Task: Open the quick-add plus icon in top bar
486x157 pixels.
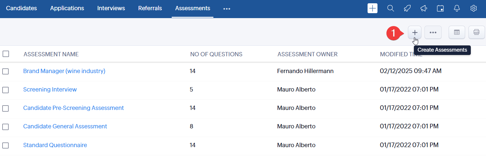Action: coord(373,9)
